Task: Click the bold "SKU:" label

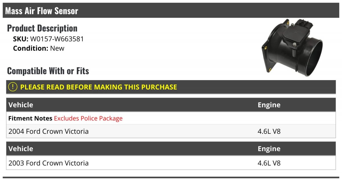Action: click(21, 39)
